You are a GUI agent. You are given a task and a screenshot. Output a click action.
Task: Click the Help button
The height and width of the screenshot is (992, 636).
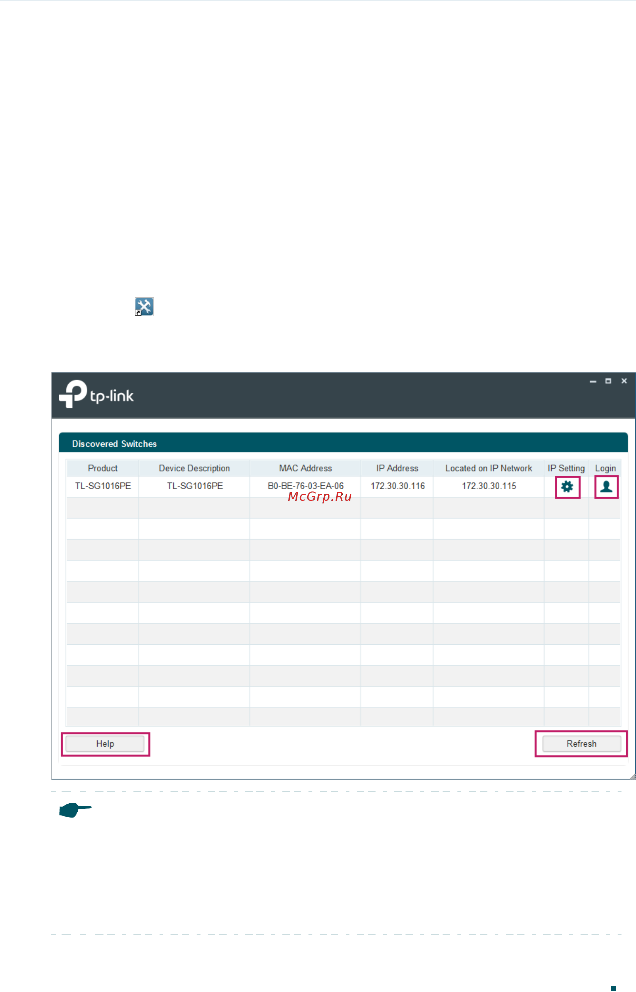coord(105,744)
